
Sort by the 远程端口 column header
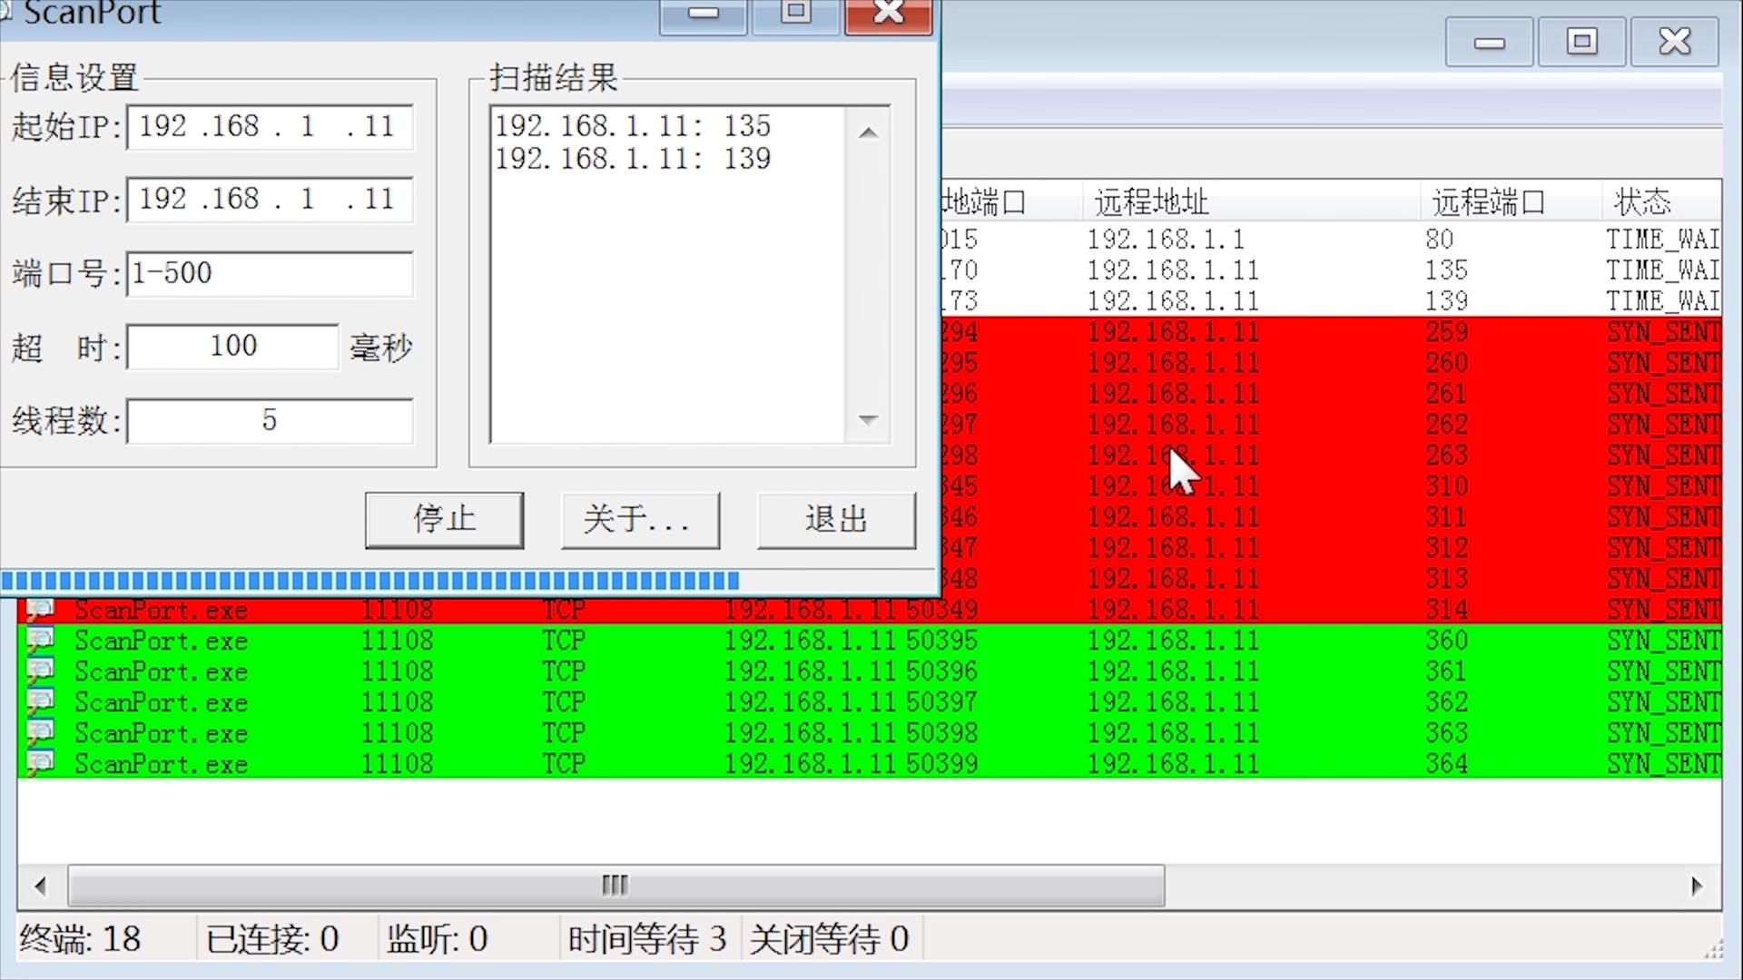(x=1511, y=201)
